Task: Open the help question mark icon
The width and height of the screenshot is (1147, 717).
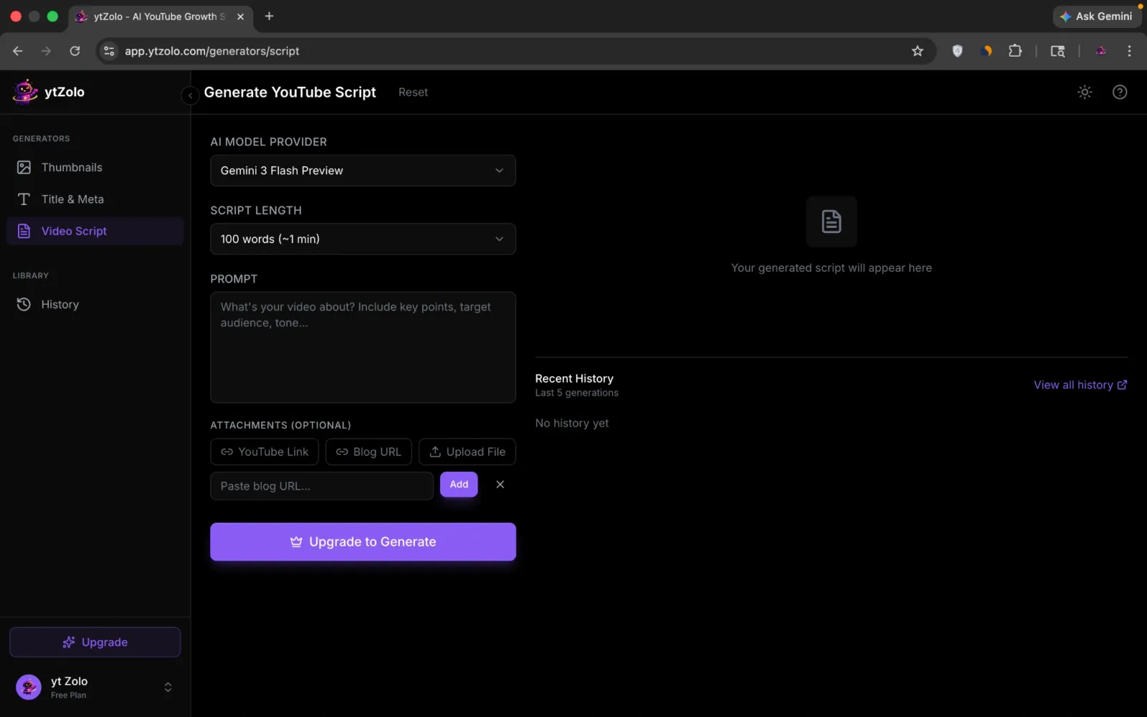Action: click(1119, 92)
